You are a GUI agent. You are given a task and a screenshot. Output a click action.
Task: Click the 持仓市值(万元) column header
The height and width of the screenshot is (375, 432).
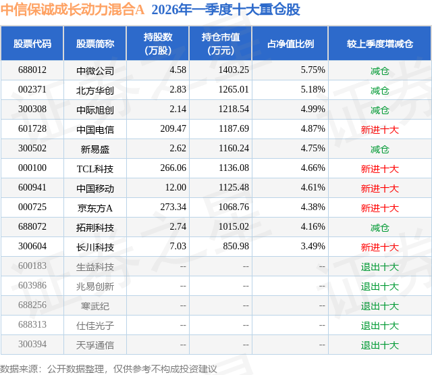point(221,43)
